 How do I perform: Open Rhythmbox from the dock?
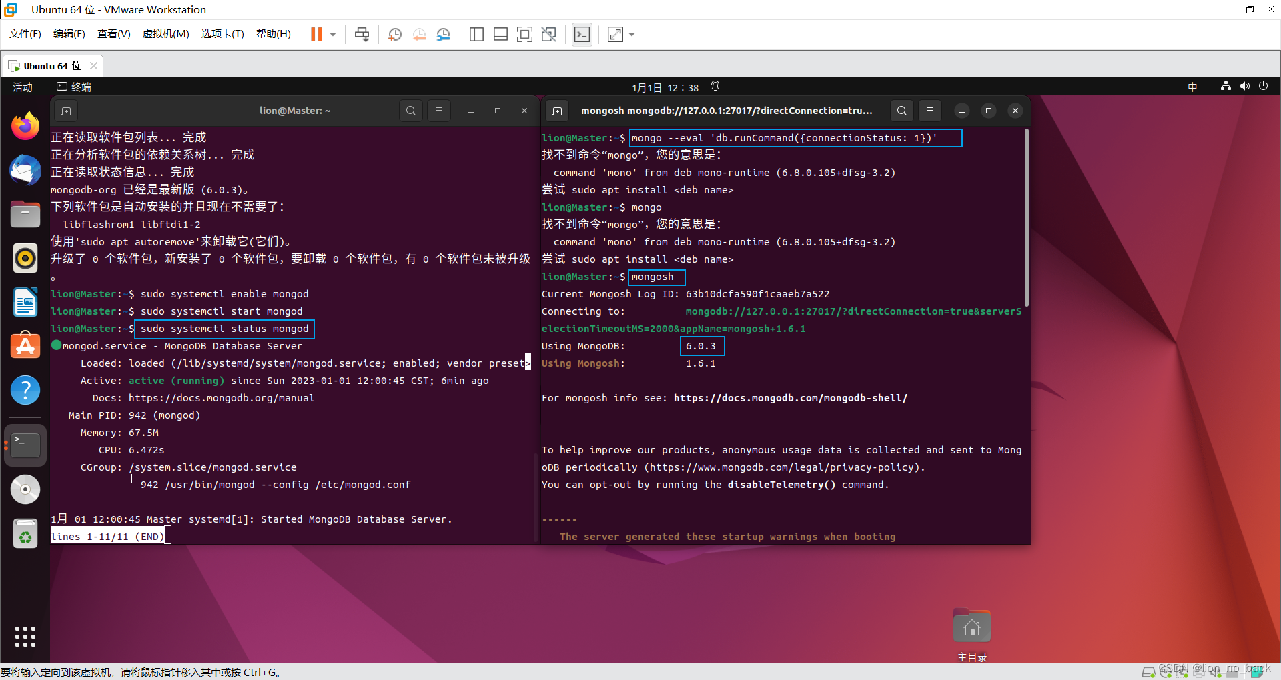click(x=25, y=258)
